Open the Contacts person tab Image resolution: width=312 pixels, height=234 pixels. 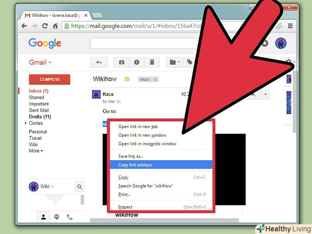[44, 217]
